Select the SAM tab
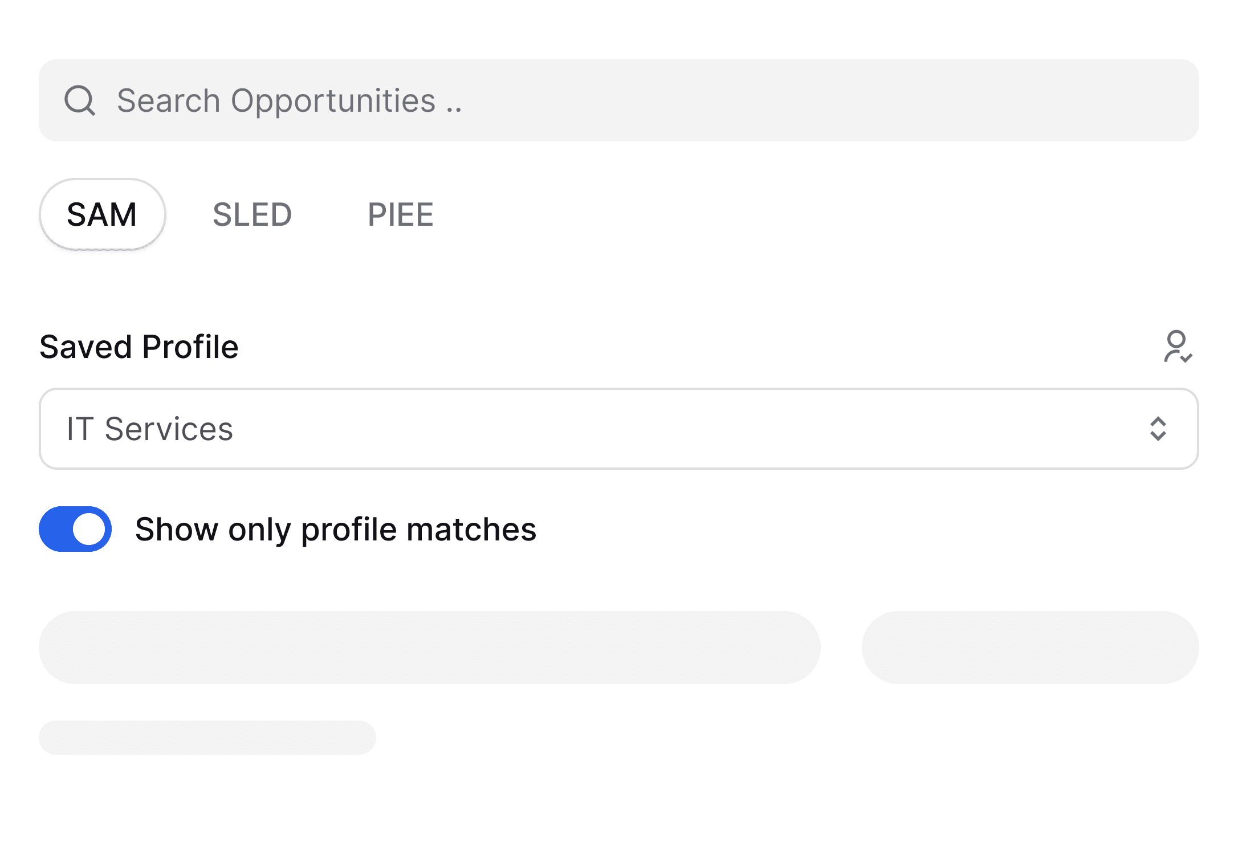1238x846 pixels. [102, 214]
